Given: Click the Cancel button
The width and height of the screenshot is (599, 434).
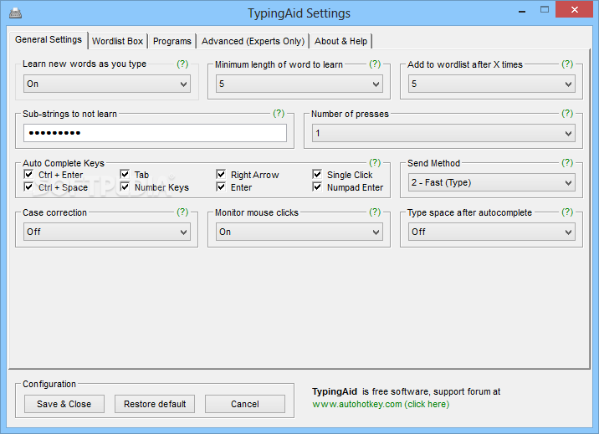Looking at the screenshot, I should [x=245, y=404].
